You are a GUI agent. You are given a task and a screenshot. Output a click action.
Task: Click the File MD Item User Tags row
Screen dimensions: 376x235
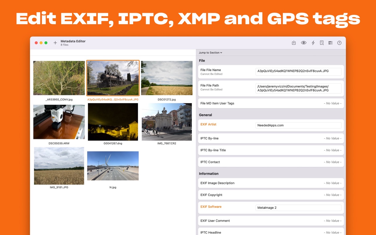click(271, 103)
